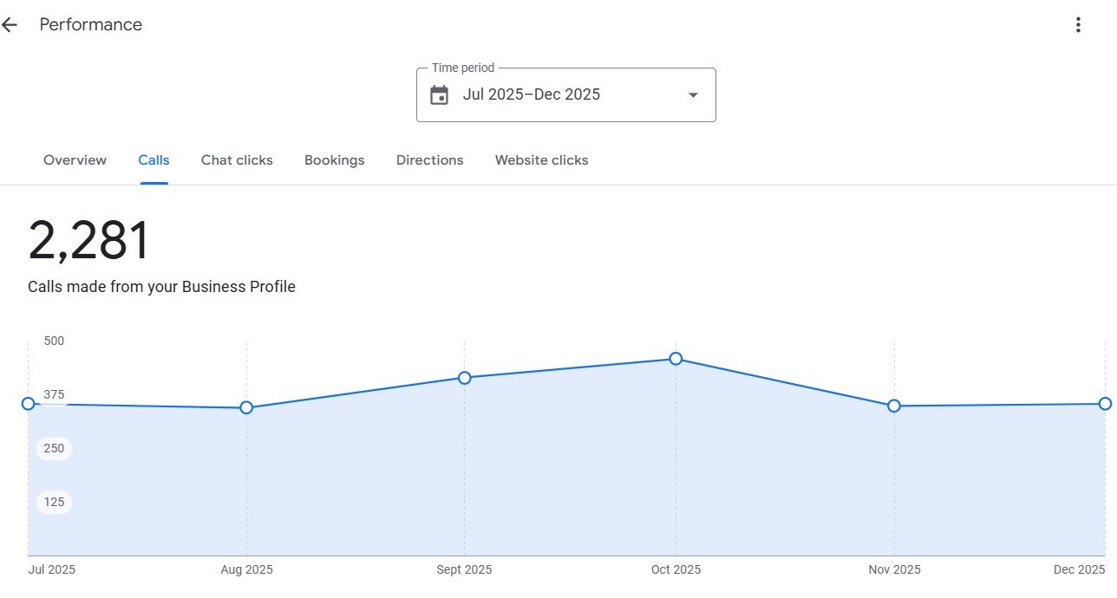Viewport: 1117px width, 598px height.
Task: Select the Calls tab
Action: point(154,160)
